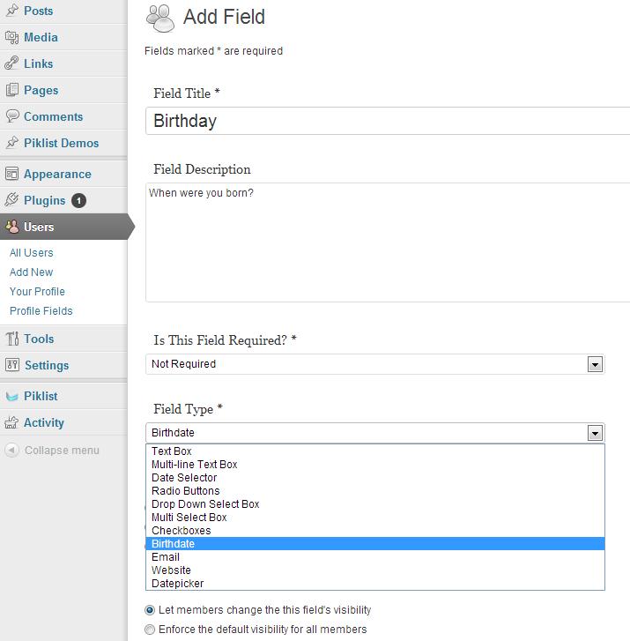Click the Comments speech bubble icon

point(11,116)
